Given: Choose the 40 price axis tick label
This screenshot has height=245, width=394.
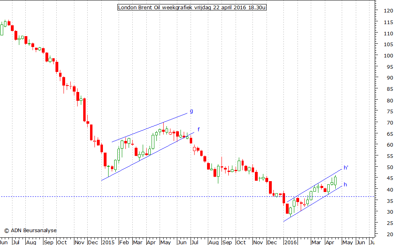Looking at the screenshot, I should click(x=390, y=190).
